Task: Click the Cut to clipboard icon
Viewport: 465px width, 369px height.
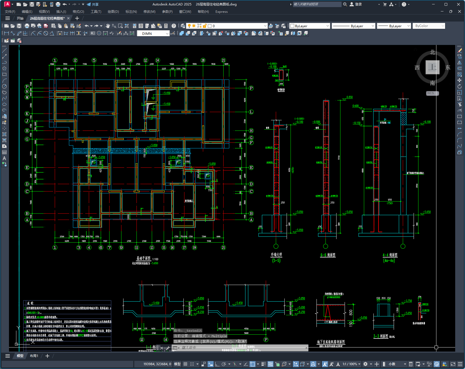Action: (x=53, y=26)
